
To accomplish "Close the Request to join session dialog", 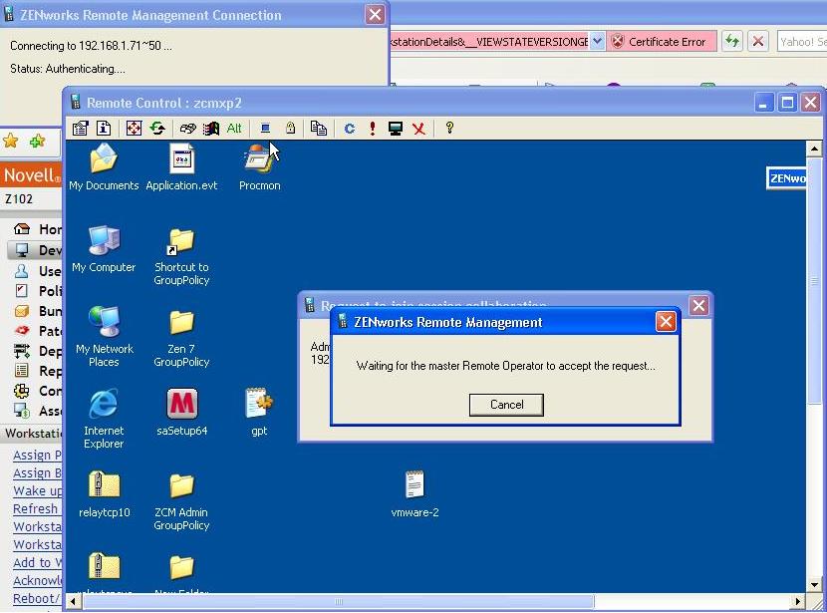I will point(698,305).
